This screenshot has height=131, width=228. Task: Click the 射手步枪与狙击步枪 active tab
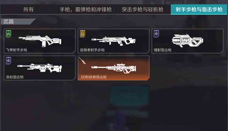pyautogui.click(x=199, y=9)
